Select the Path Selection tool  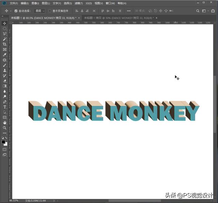click(4, 112)
